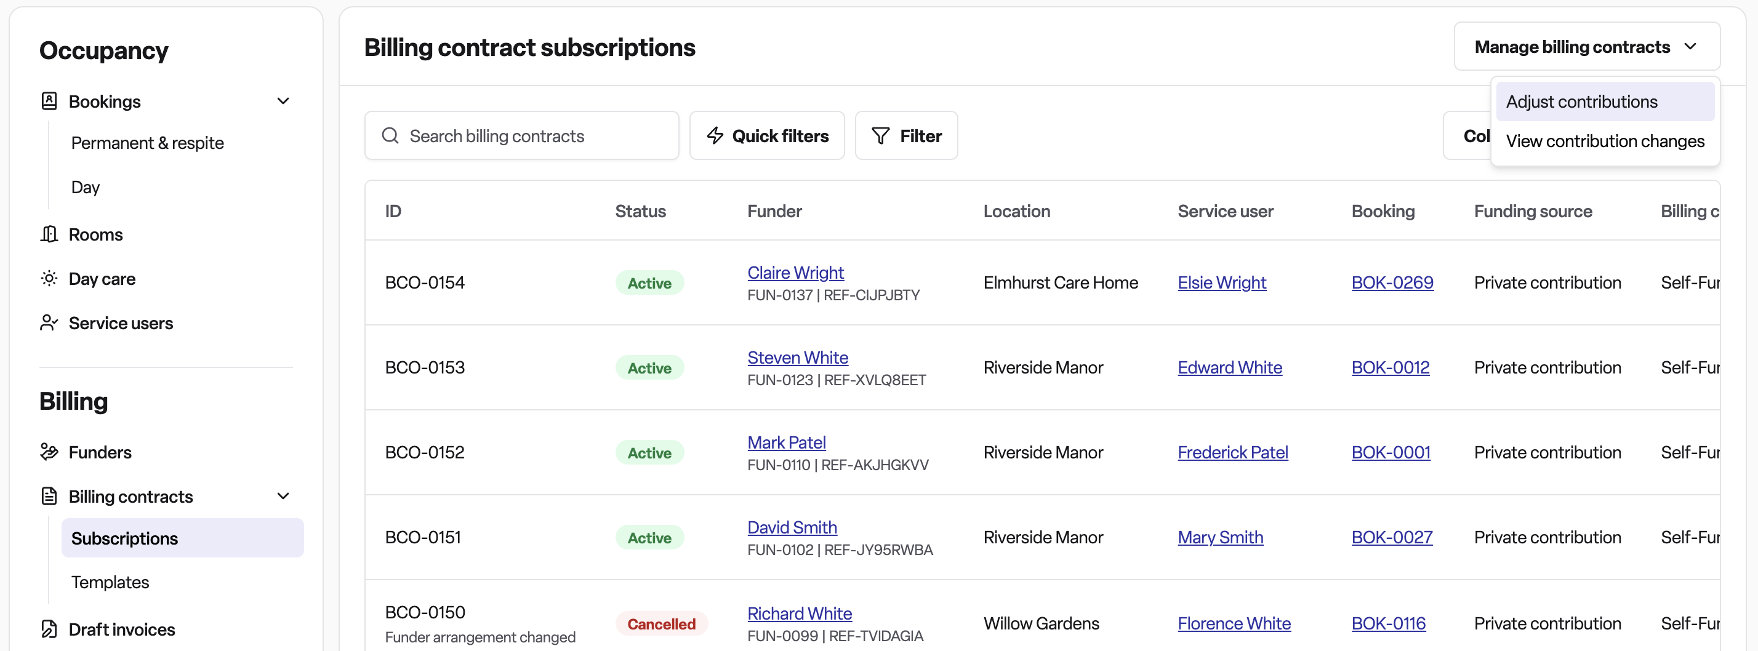The width and height of the screenshot is (1758, 651).
Task: Open funder Mark Patel
Action: 786,442
